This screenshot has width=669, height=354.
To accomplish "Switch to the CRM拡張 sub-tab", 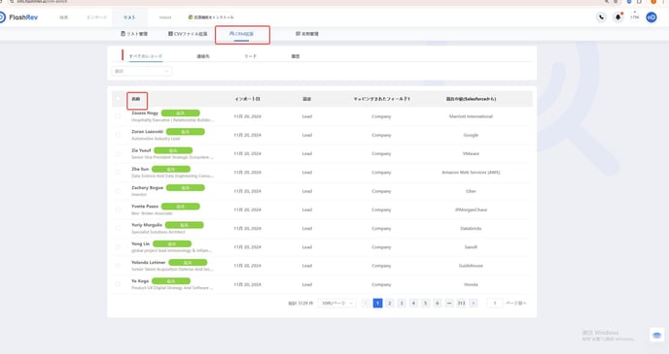I will pos(241,34).
